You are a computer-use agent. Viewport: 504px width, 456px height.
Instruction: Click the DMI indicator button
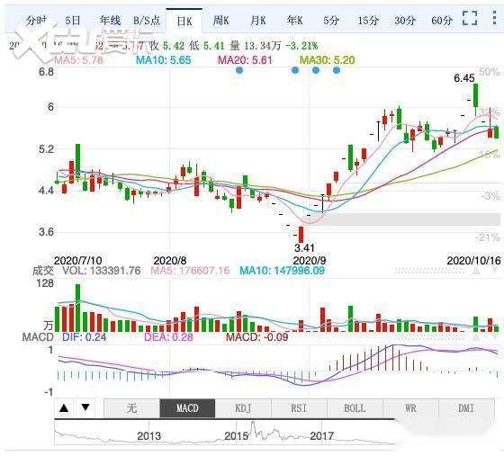[x=466, y=408]
